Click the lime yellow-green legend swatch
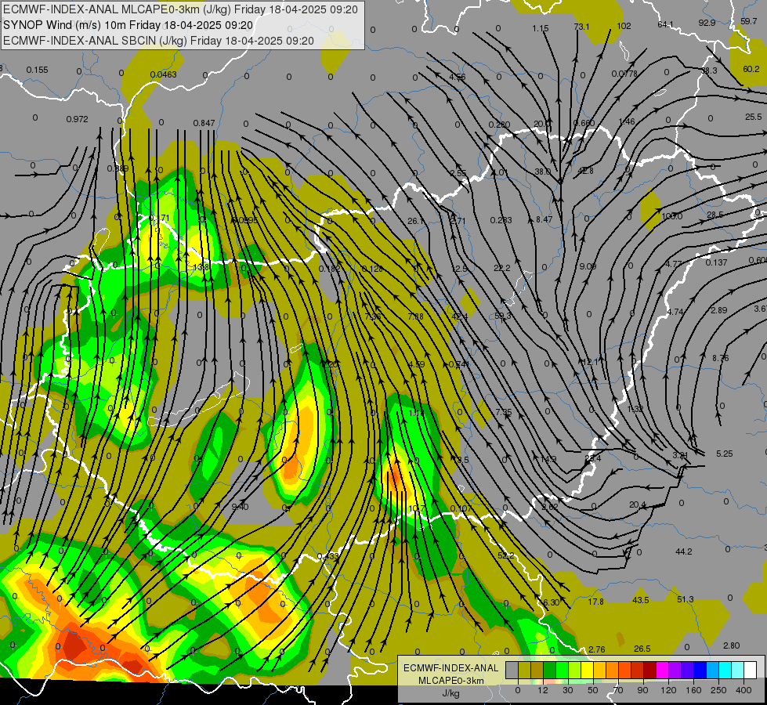Viewport: 767px width, 705px height. 575,670
